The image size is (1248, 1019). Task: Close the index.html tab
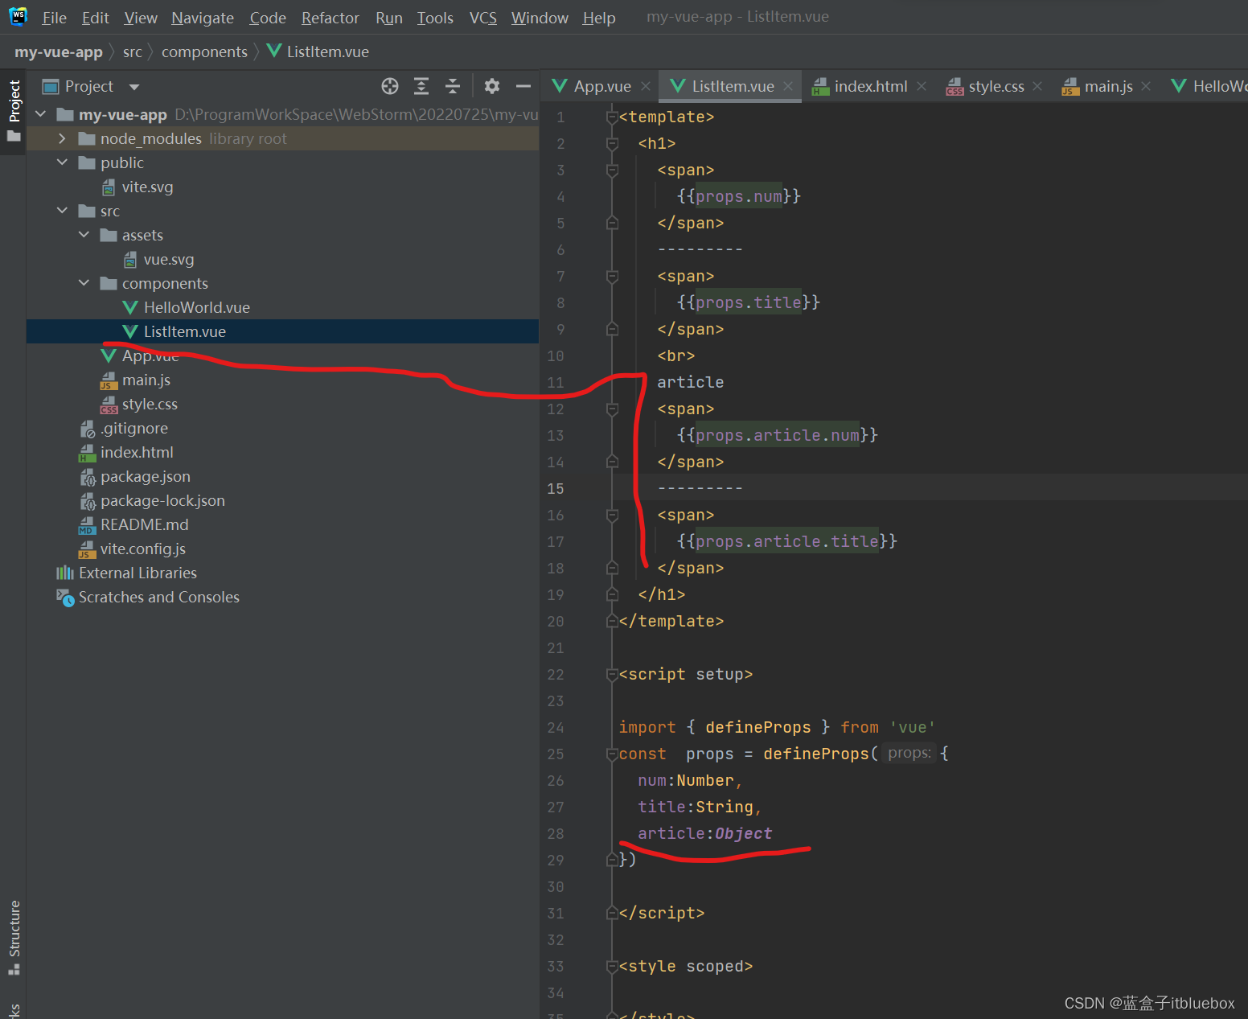click(922, 86)
